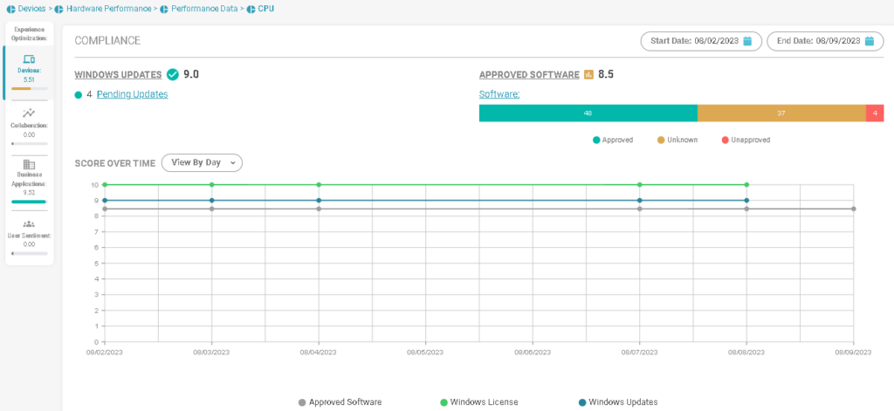894x411 pixels.
Task: Toggle the Windows License chart legend series
Action: pos(479,402)
